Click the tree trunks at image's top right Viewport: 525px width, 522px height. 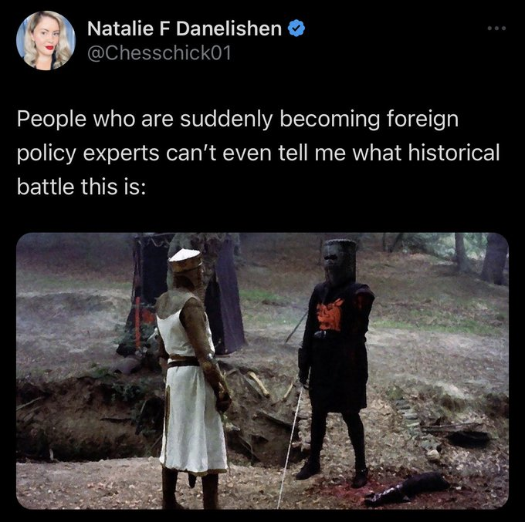480,258
